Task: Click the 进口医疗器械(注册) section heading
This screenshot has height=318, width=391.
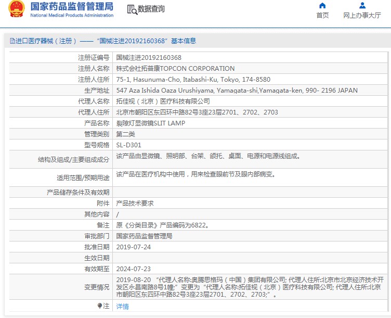Action: pyautogui.click(x=103, y=41)
